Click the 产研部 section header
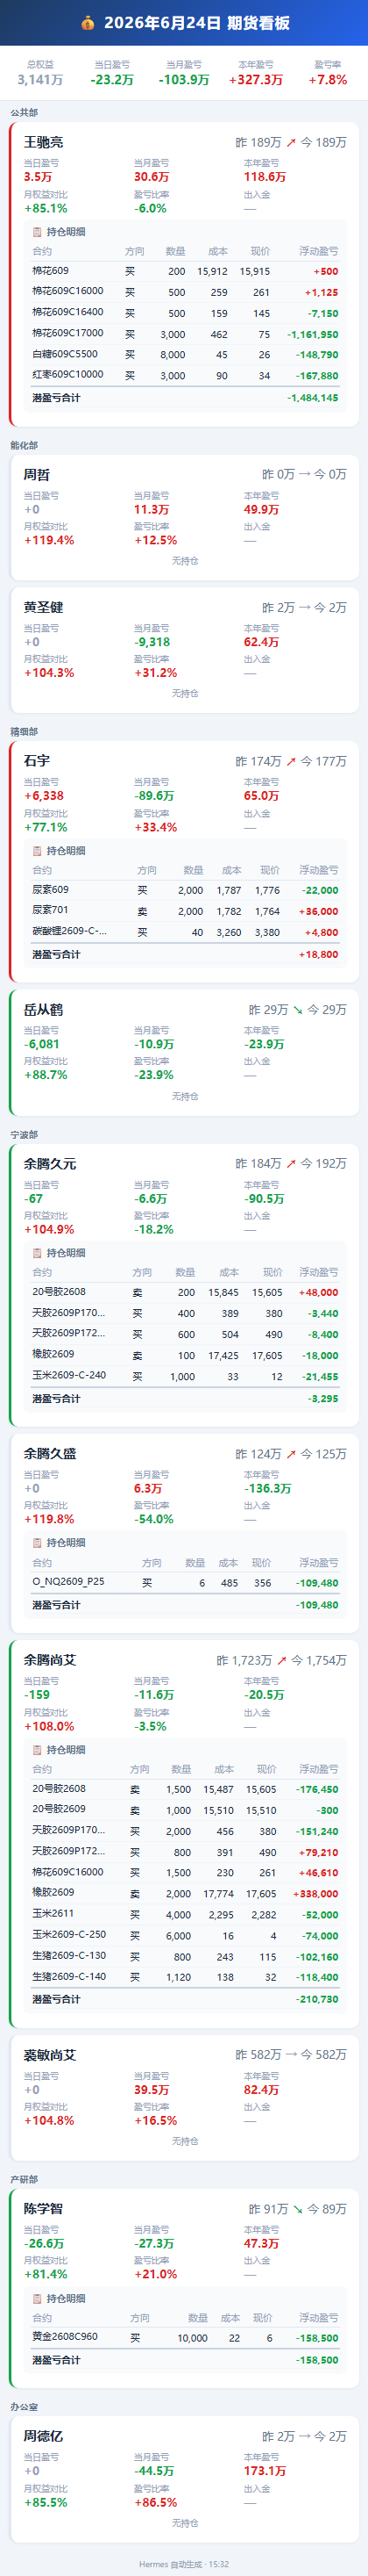Screen dimensions: 368x2576 (x=24, y=2180)
